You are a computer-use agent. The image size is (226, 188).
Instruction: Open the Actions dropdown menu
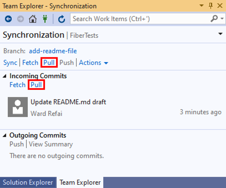coord(93,62)
